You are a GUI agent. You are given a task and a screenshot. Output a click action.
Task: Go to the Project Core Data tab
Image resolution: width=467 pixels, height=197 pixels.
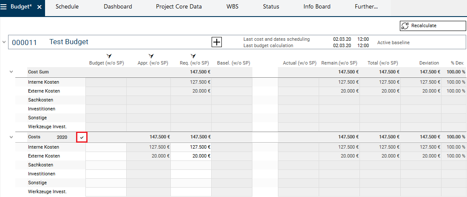click(x=178, y=7)
